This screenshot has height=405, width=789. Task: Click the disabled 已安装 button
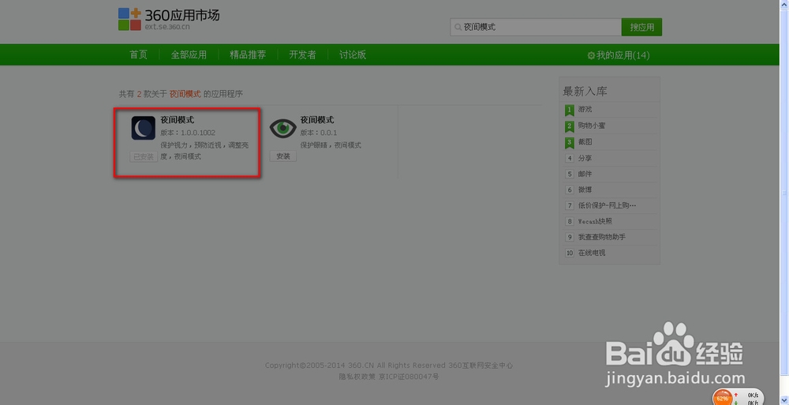point(144,156)
